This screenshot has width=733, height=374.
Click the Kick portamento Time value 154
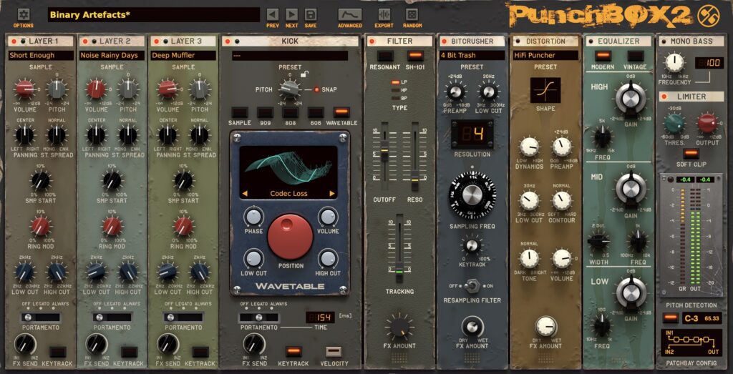320,318
